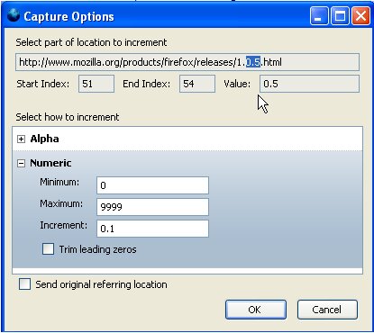Click the 'Increment:' label
This screenshot has height=333, width=374.
pos(64,225)
